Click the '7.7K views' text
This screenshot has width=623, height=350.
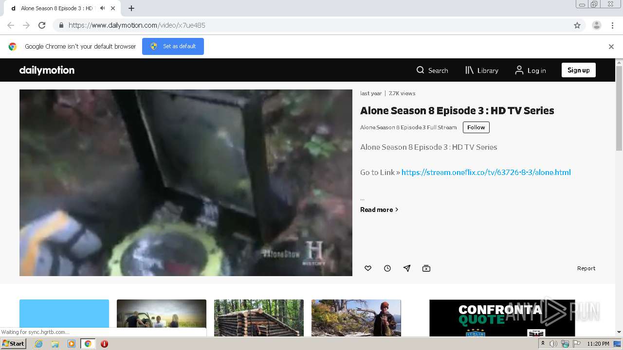(x=402, y=93)
